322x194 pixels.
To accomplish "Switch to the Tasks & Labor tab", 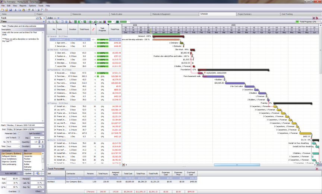I will (130, 14).
